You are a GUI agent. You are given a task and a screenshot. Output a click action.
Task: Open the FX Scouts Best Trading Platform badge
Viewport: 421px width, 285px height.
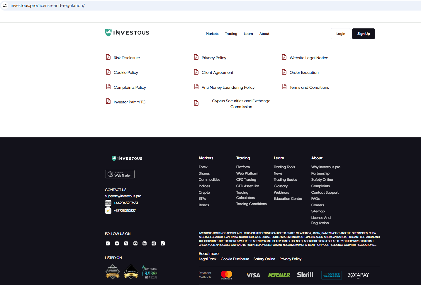[x=150, y=272]
